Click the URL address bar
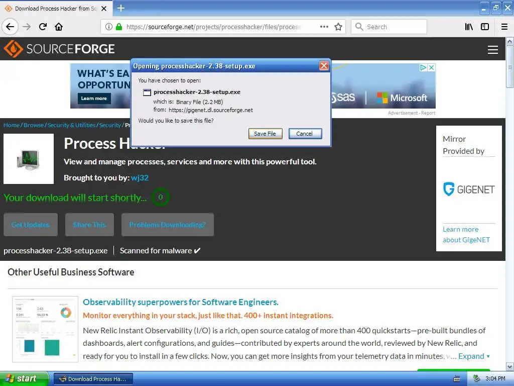Viewport: 514px width, 386px height. (213, 27)
